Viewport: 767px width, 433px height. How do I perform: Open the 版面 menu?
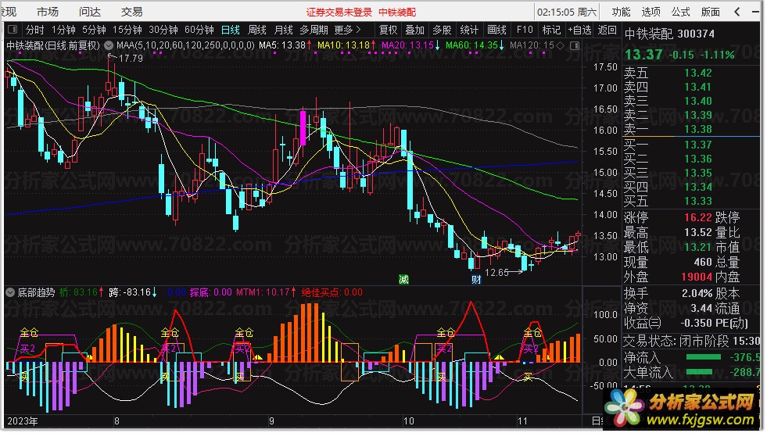tap(710, 12)
